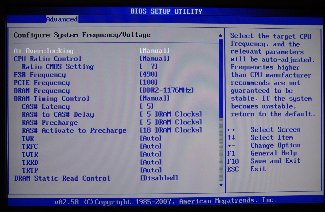
Task: Click F10 Save and Exit
Action: coord(264,161)
